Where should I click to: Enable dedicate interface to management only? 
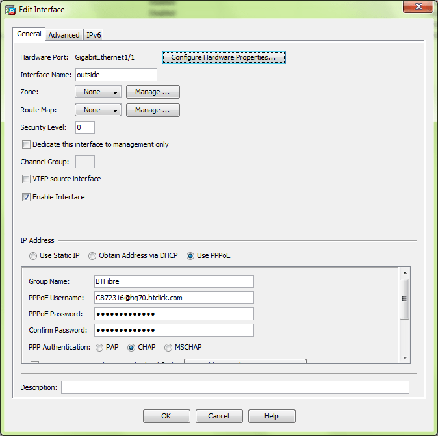(27, 144)
